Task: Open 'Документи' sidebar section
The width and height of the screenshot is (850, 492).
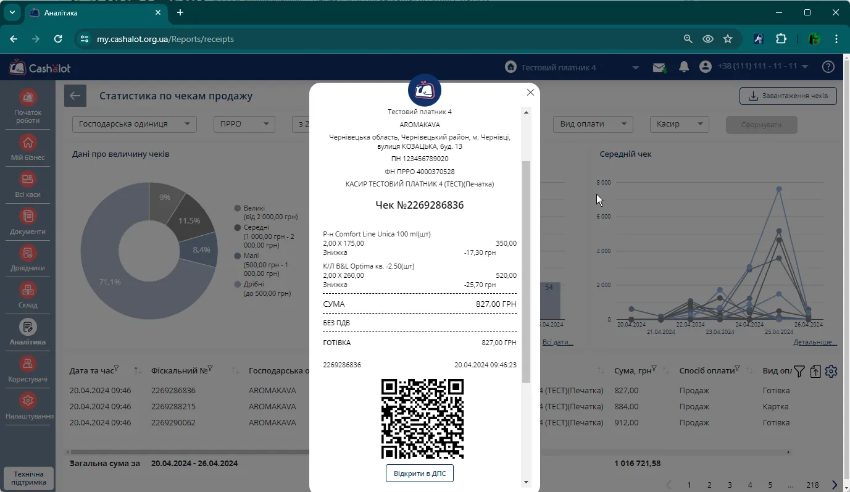Action: [x=28, y=222]
